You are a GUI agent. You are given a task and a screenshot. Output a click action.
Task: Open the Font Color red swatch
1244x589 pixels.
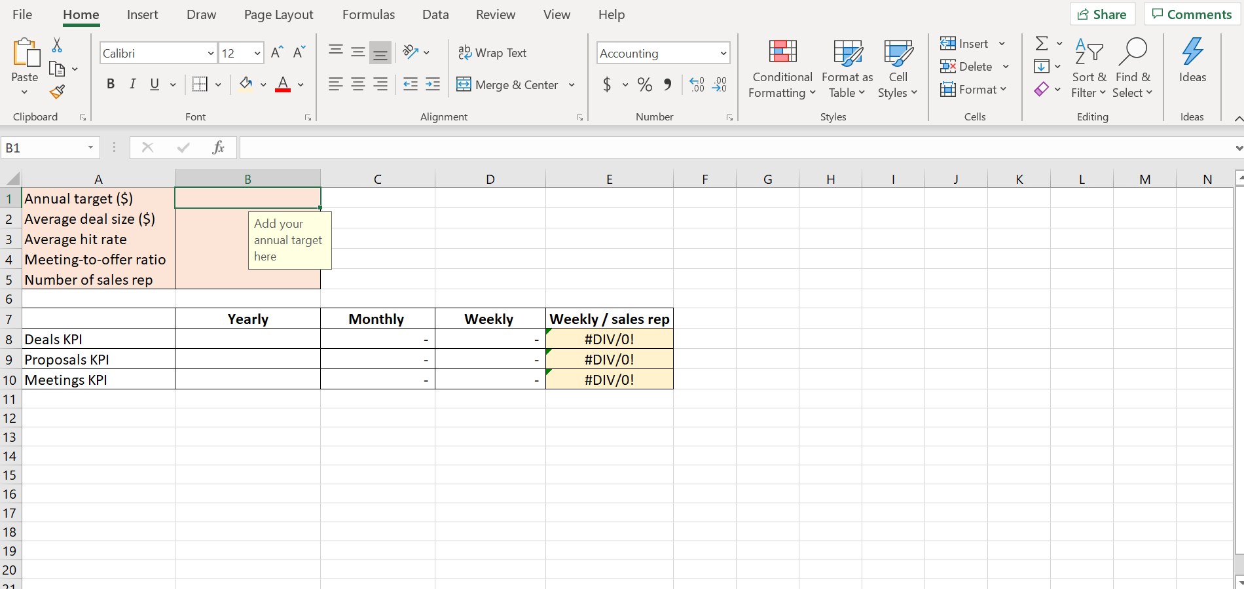point(282,84)
